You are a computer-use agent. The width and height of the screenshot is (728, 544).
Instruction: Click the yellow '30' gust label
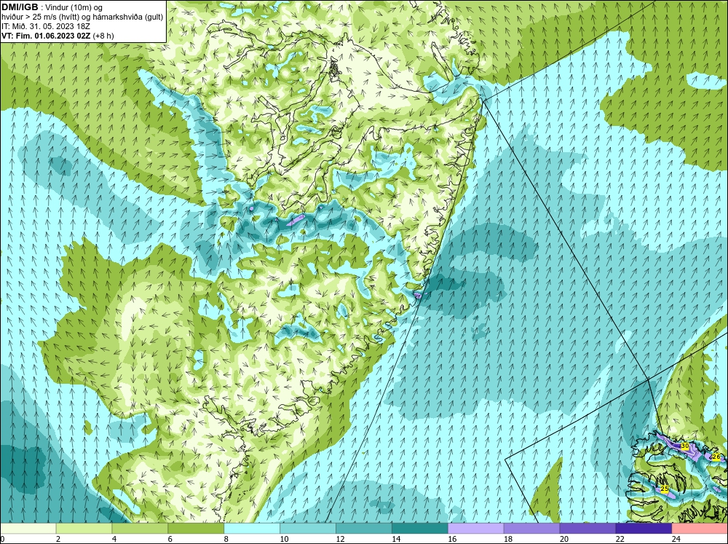(x=685, y=446)
